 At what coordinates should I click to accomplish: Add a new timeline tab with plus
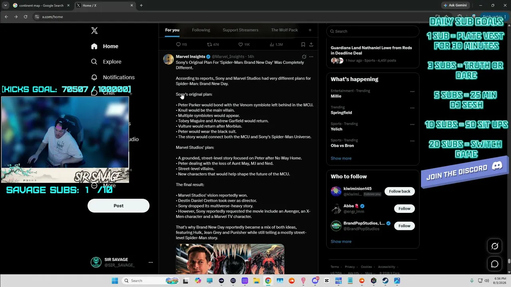click(x=310, y=30)
